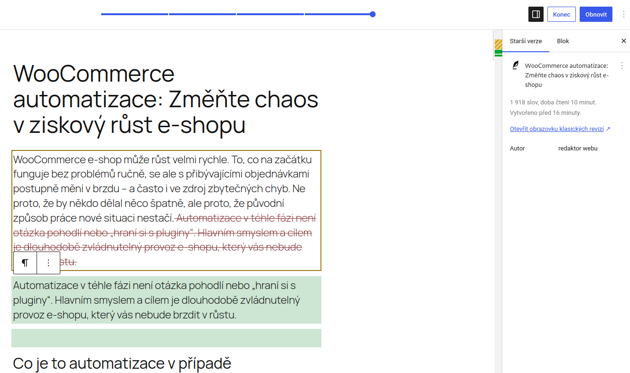Viewport: 630px width, 373px height.
Task: Click the post feather icon in sidebar
Action: click(x=515, y=65)
